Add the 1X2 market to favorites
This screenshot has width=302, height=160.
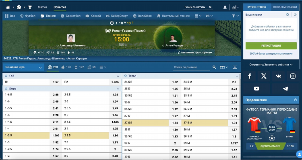[x=6, y=76]
